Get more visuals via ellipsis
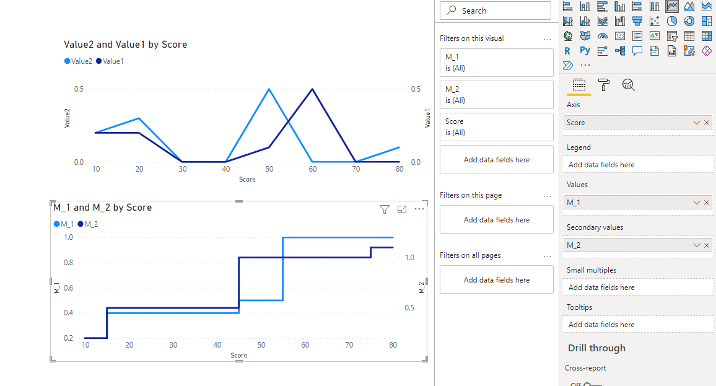The height and width of the screenshot is (386, 716). (x=585, y=65)
